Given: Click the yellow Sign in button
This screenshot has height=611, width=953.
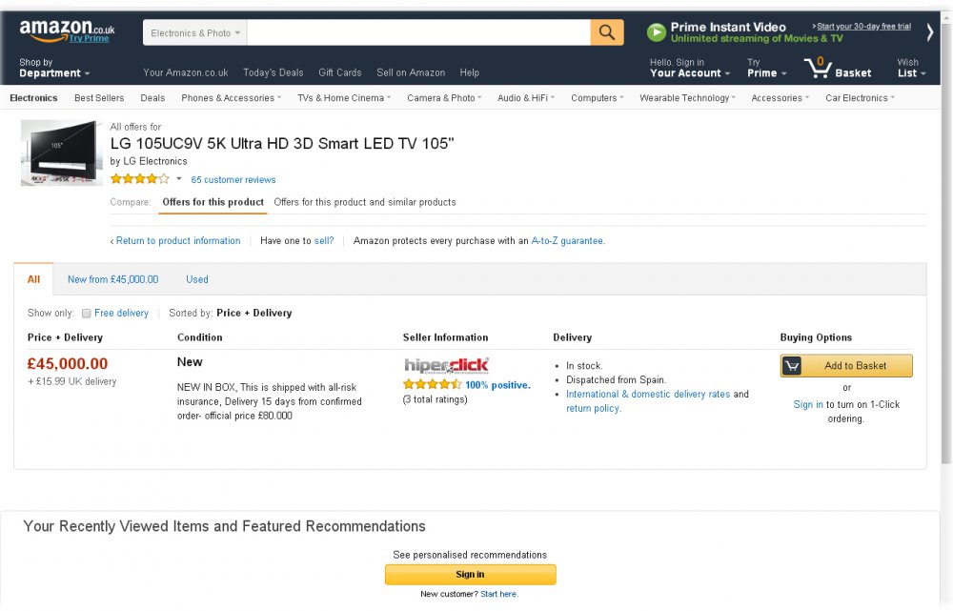Looking at the screenshot, I should click(470, 575).
